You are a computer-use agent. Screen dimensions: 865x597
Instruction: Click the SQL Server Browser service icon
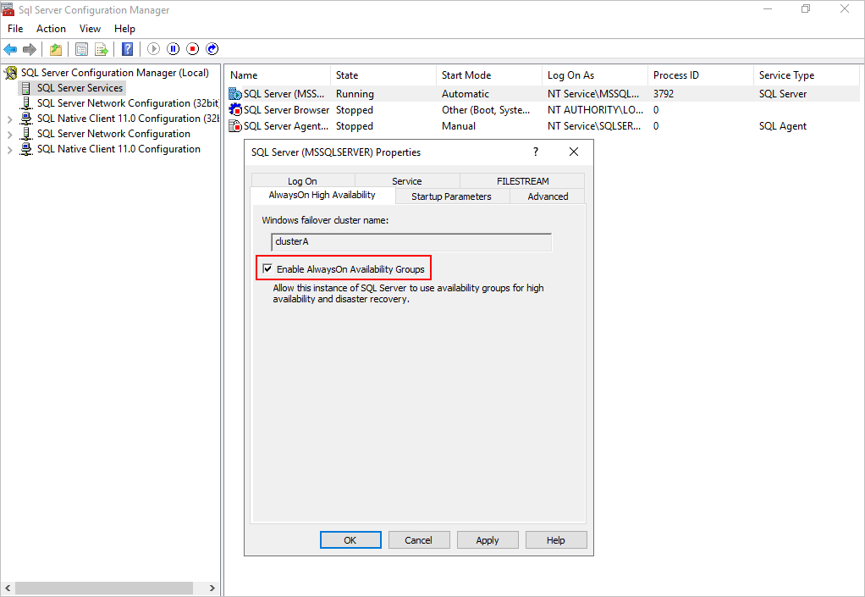[235, 110]
